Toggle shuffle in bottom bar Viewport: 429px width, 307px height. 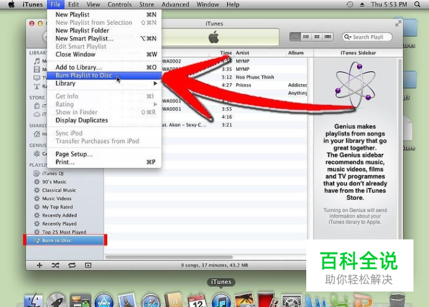pos(56,265)
